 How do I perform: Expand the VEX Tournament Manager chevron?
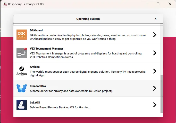(x=155, y=53)
